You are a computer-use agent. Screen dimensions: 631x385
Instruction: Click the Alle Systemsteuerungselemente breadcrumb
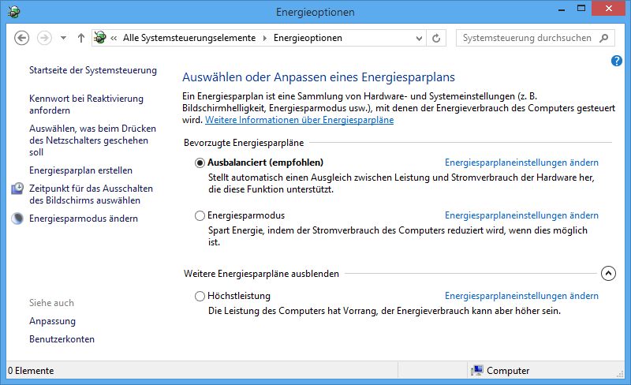point(189,38)
